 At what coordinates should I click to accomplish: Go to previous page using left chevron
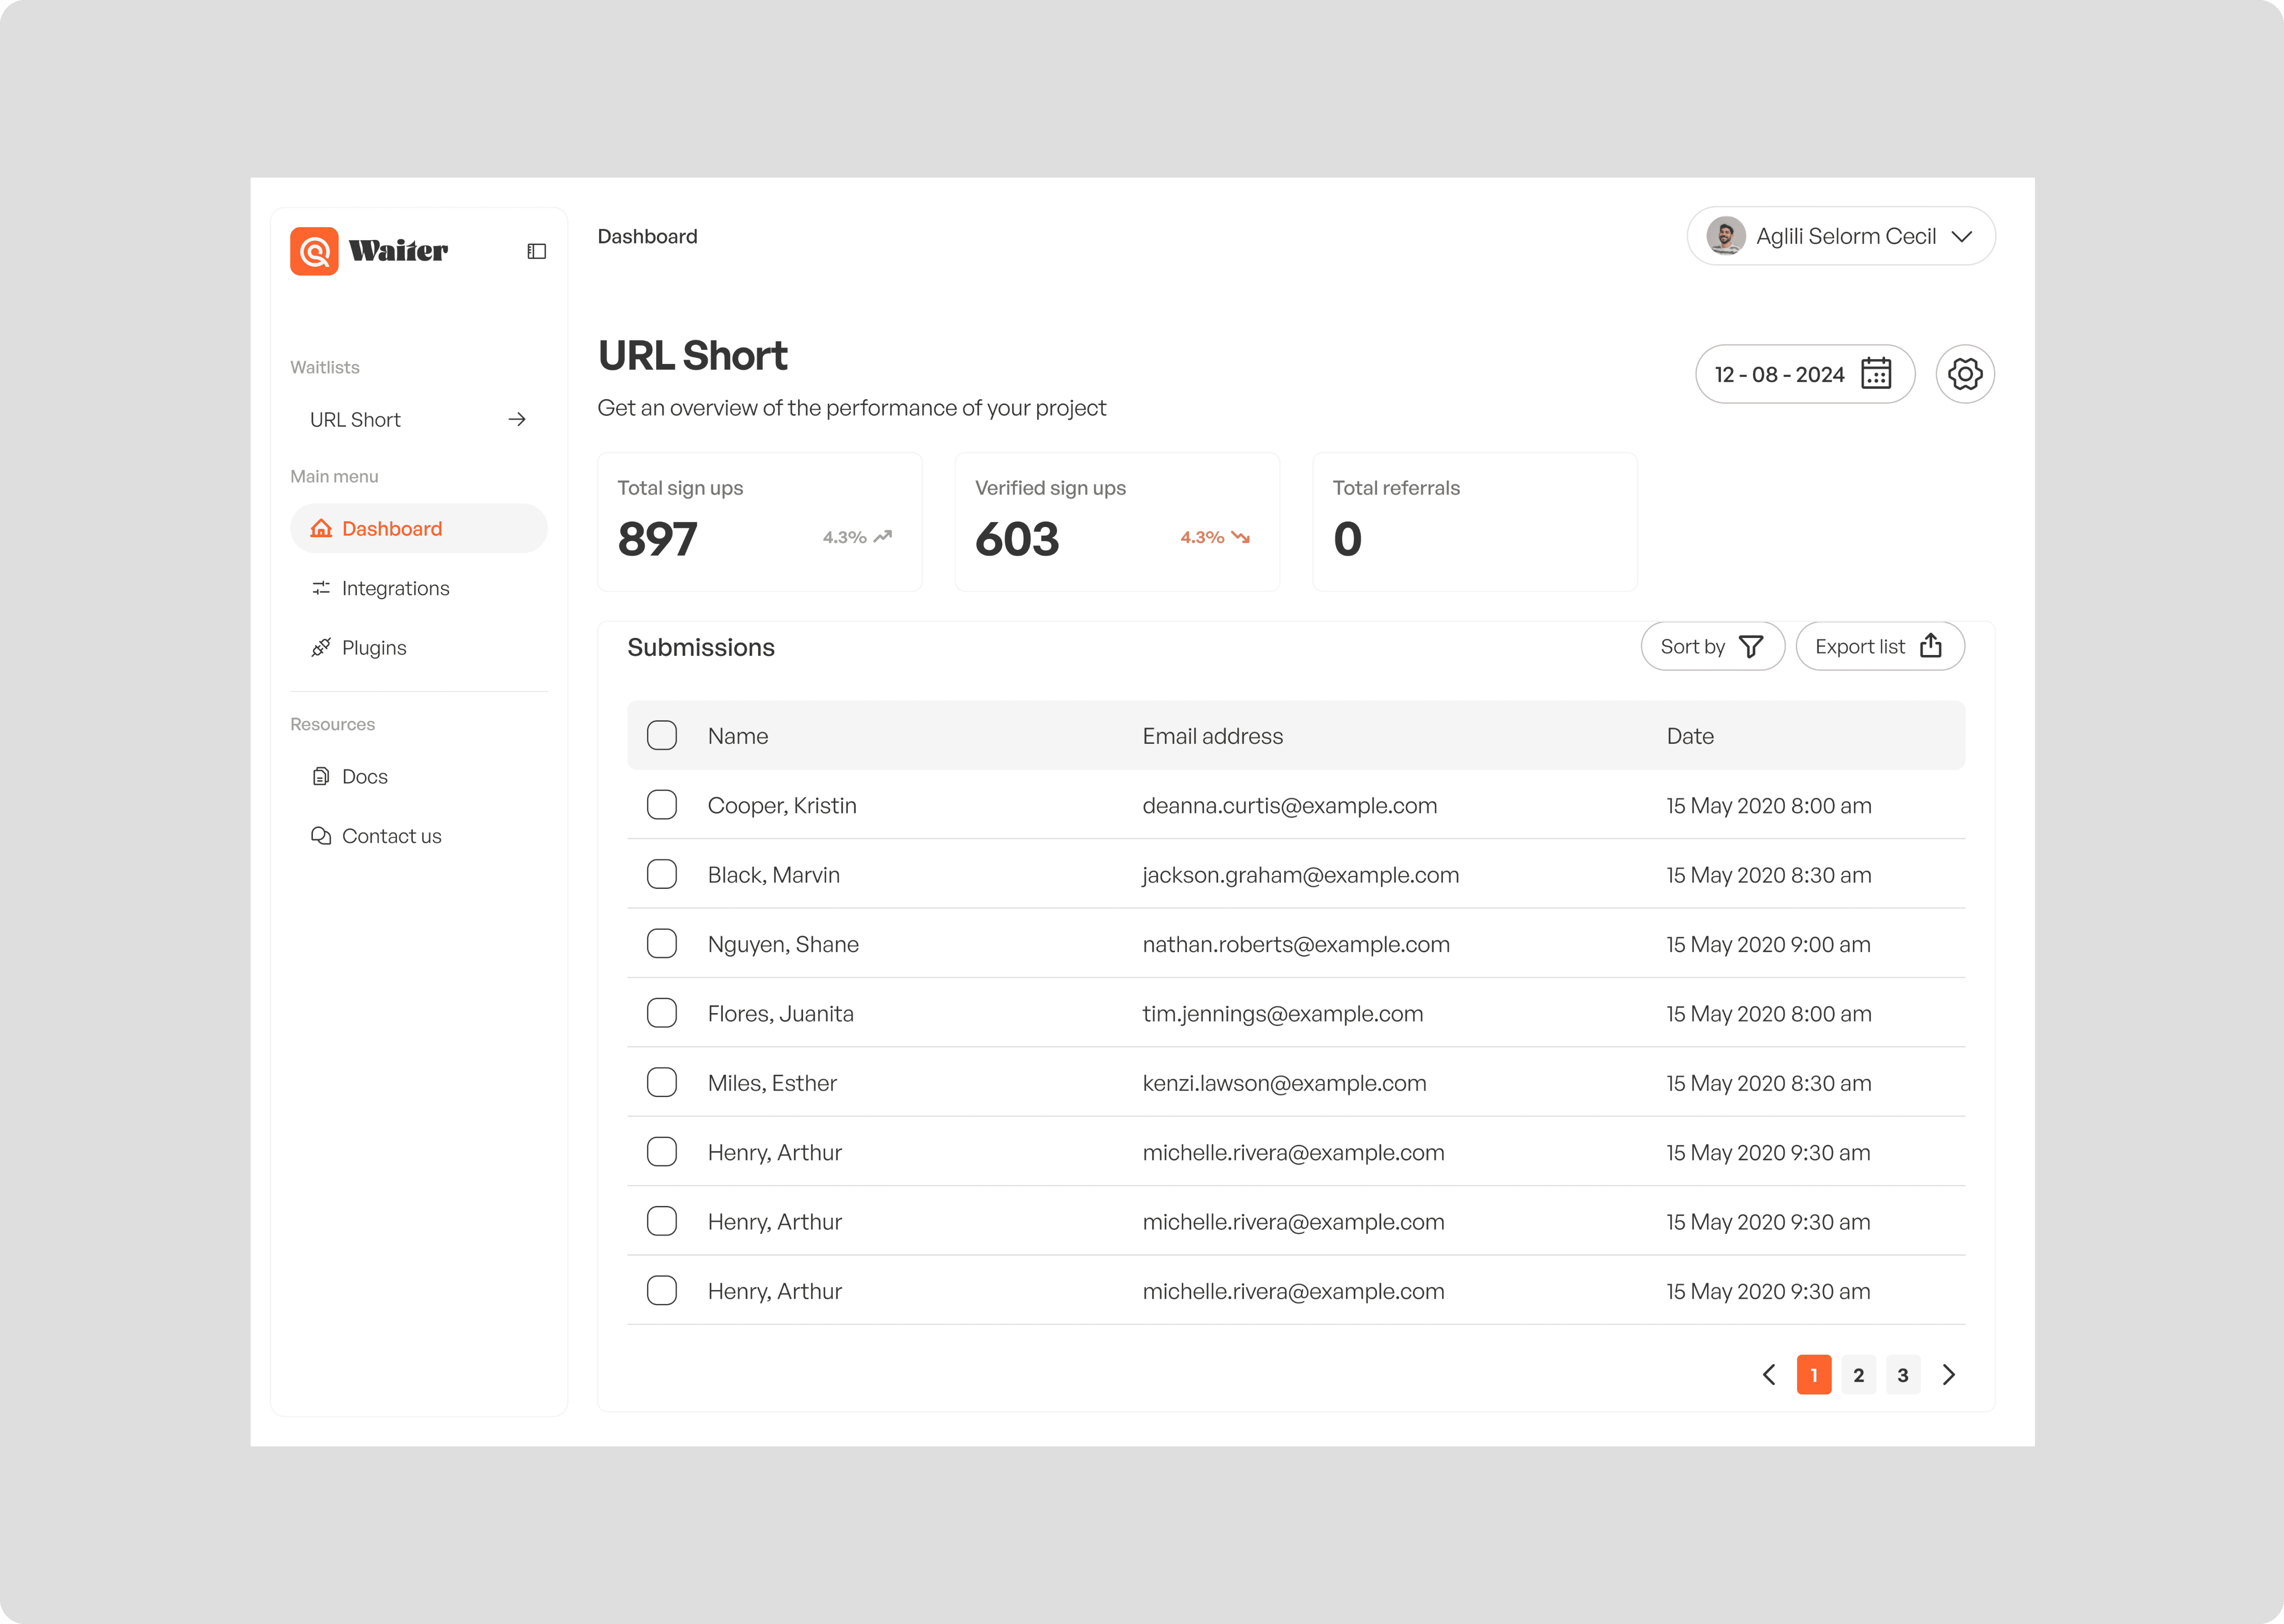[x=1769, y=1375]
